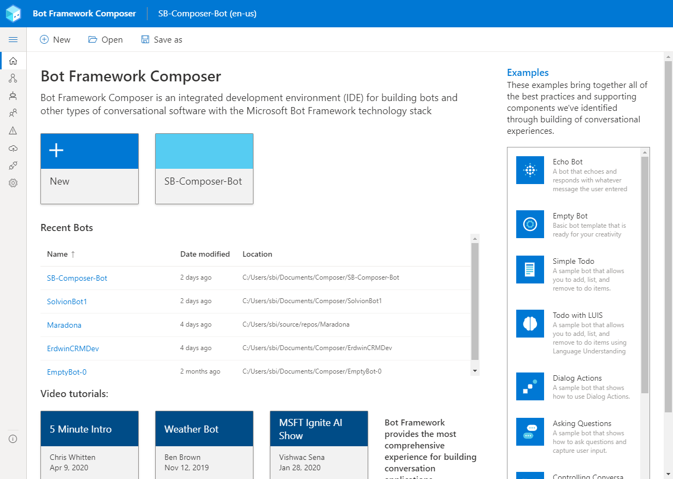Open the Skills plug icon in sidebar
The width and height of the screenshot is (673, 479).
[13, 165]
